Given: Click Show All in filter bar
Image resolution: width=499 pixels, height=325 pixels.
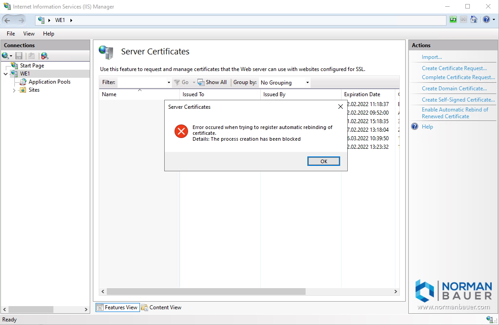Looking at the screenshot, I should (x=212, y=82).
